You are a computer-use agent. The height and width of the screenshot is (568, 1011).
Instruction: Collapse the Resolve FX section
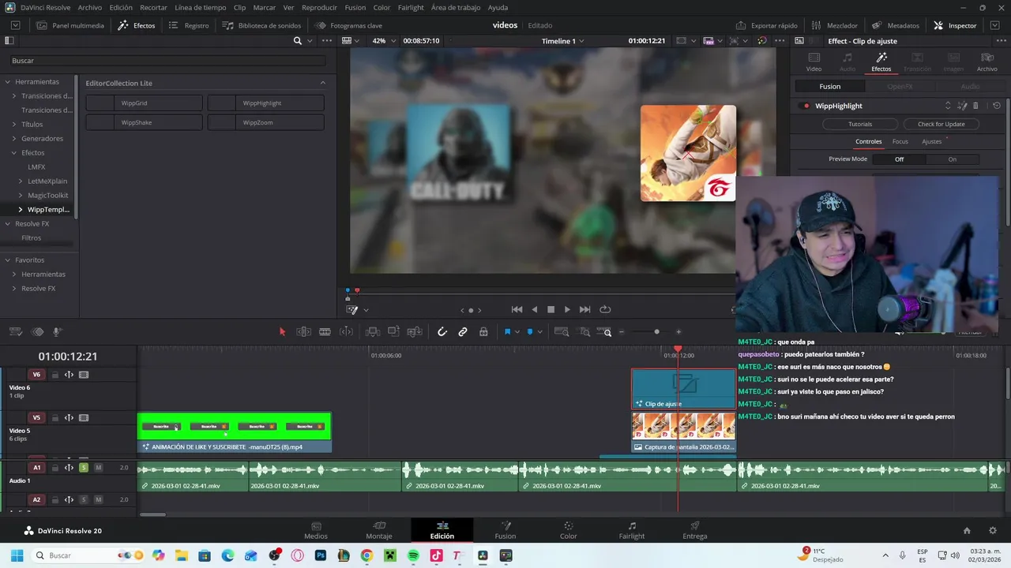[x=7, y=224]
